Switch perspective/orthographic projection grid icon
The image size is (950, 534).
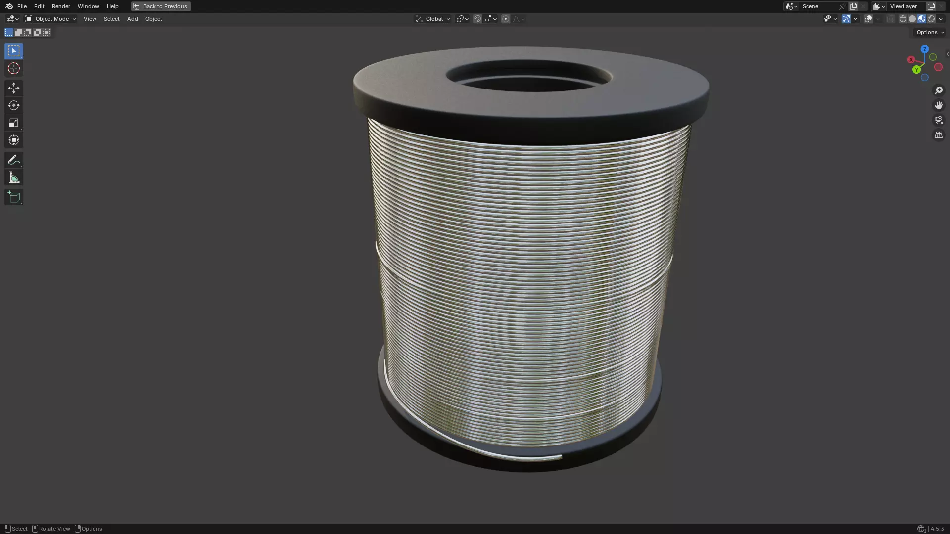click(x=939, y=135)
